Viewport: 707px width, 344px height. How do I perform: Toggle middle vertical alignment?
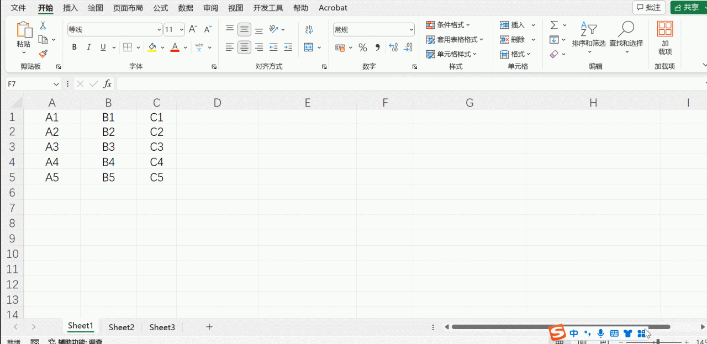(244, 29)
